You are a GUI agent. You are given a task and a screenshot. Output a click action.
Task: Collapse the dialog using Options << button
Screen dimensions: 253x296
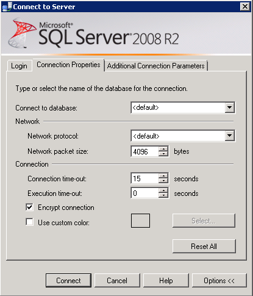219,281
